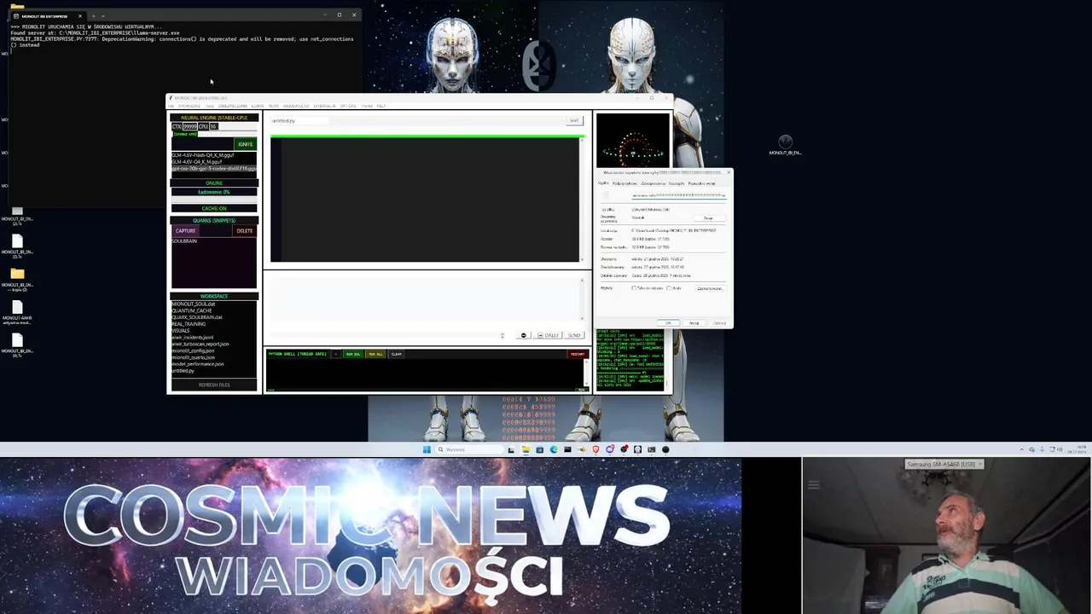Screen dimensions: 1092x614
Task: Open the VISUALS workspace folder
Action: point(181,331)
